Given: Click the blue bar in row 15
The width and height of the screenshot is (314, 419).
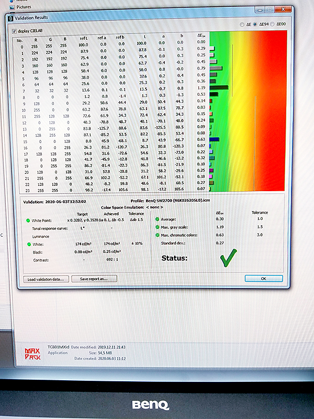Looking at the screenshot, I should [214, 139].
